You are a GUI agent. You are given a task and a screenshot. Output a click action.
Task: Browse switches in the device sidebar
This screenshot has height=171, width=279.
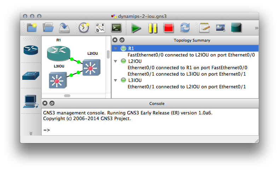pyautogui.click(x=31, y=76)
